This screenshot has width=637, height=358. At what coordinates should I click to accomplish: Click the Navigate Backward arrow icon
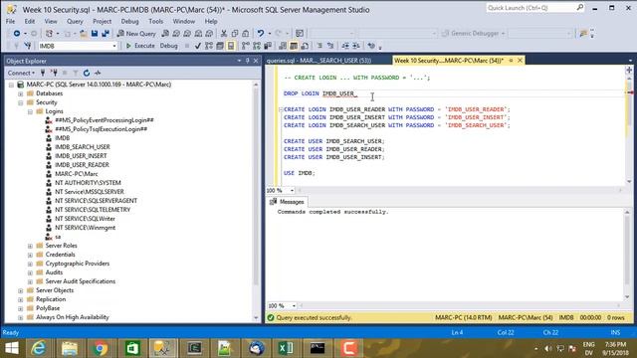coord(17,33)
